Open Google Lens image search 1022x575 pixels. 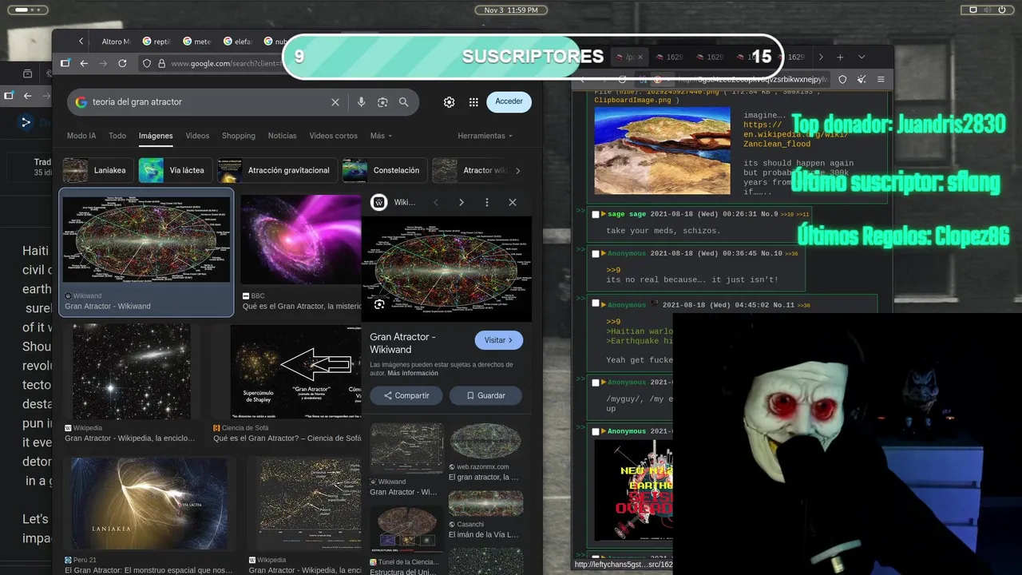click(382, 102)
